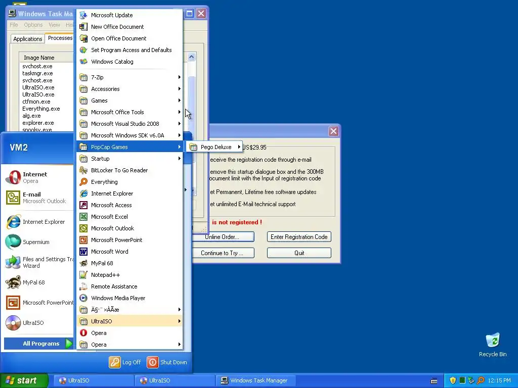This screenshot has height=388, width=518.
Task: Click the Quit button in UltraISO dialog
Action: (299, 253)
